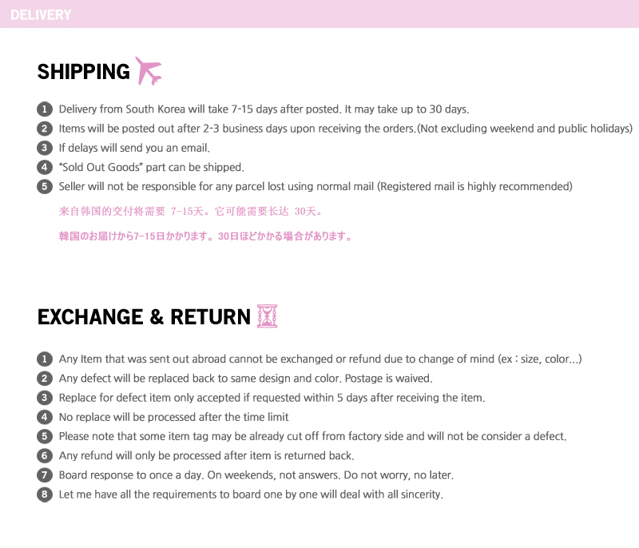The width and height of the screenshot is (639, 548).
Task: Click number 5 bullet in Shipping list
Action: point(45,187)
